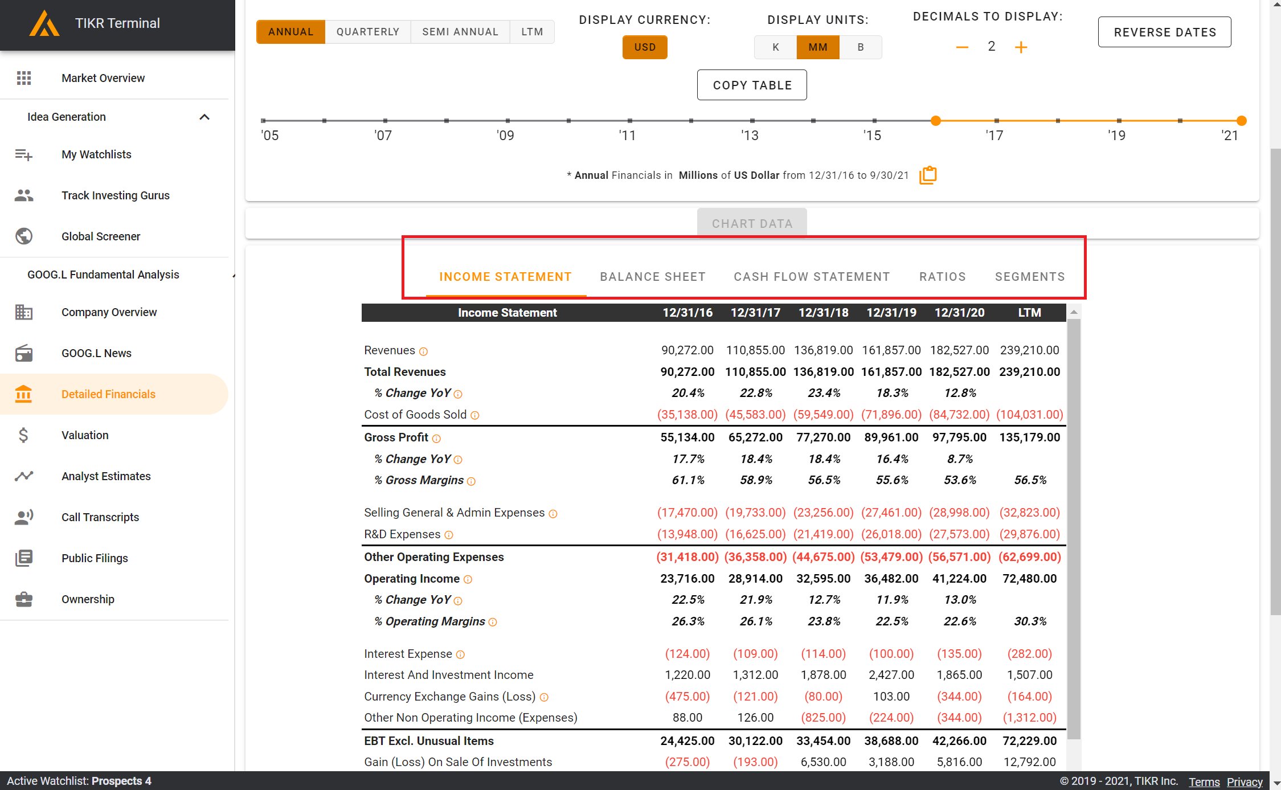Click the info icon beside % Gross Margins
Viewport: 1281px width, 790px height.
coord(471,481)
